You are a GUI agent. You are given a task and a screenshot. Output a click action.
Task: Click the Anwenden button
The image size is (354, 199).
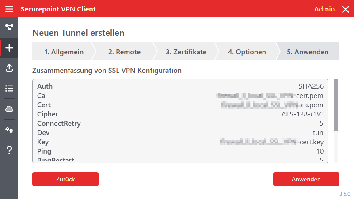pyautogui.click(x=306, y=179)
